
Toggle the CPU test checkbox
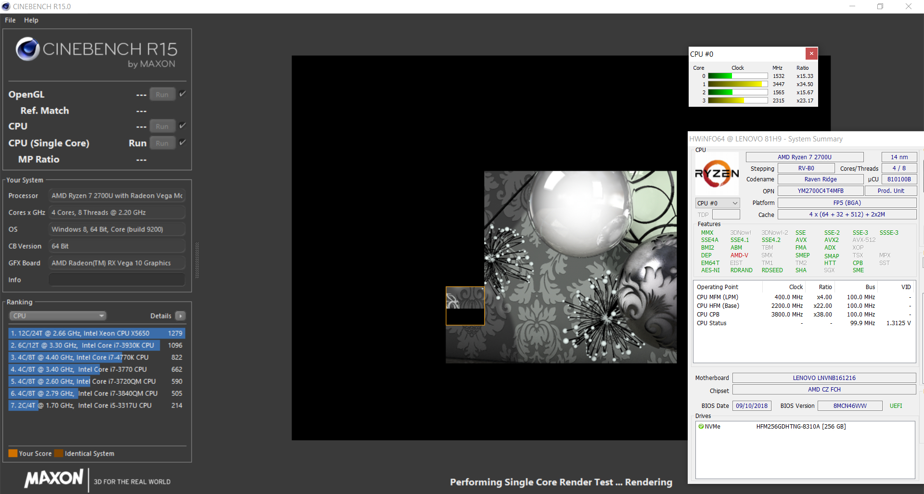click(x=182, y=126)
